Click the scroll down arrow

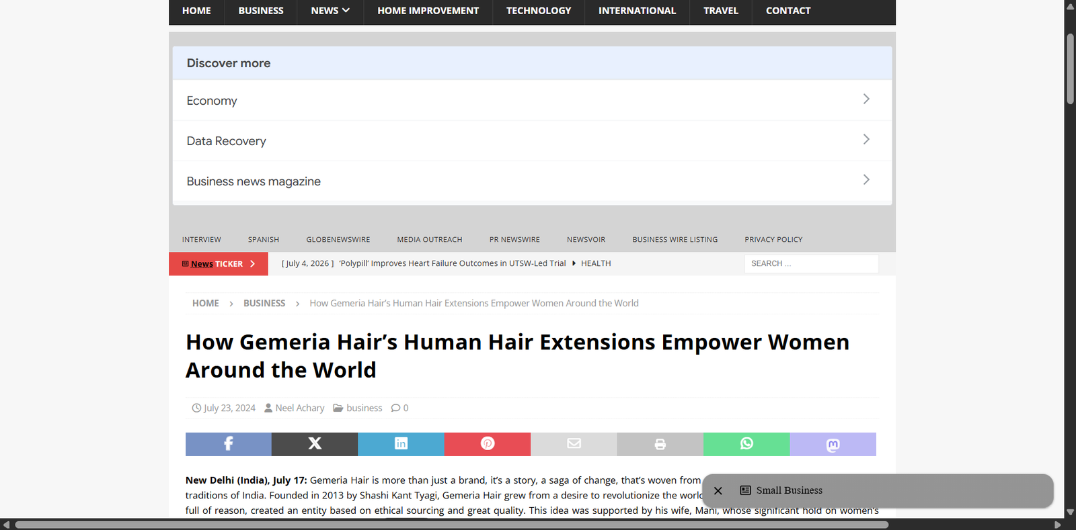(x=1070, y=512)
